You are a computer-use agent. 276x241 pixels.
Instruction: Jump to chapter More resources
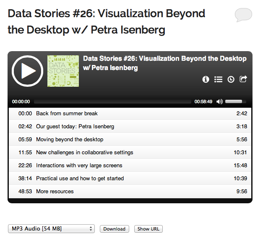130,192
